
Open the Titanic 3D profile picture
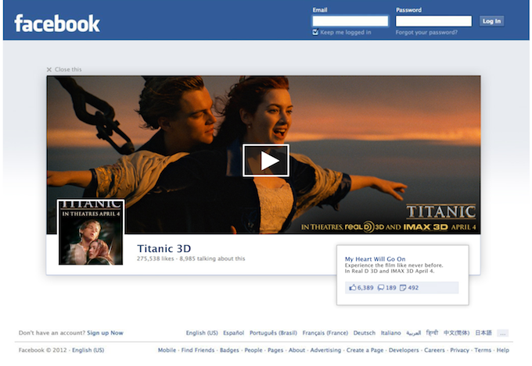coord(91,232)
